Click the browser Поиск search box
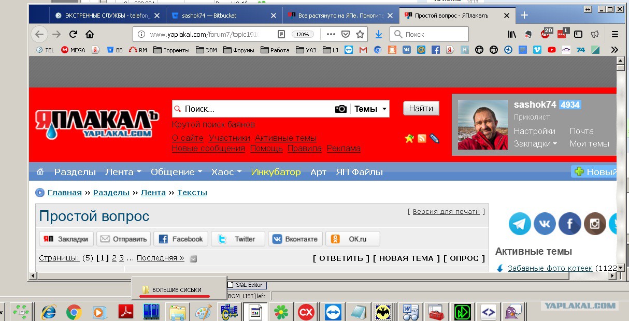629x321 pixels. point(430,34)
